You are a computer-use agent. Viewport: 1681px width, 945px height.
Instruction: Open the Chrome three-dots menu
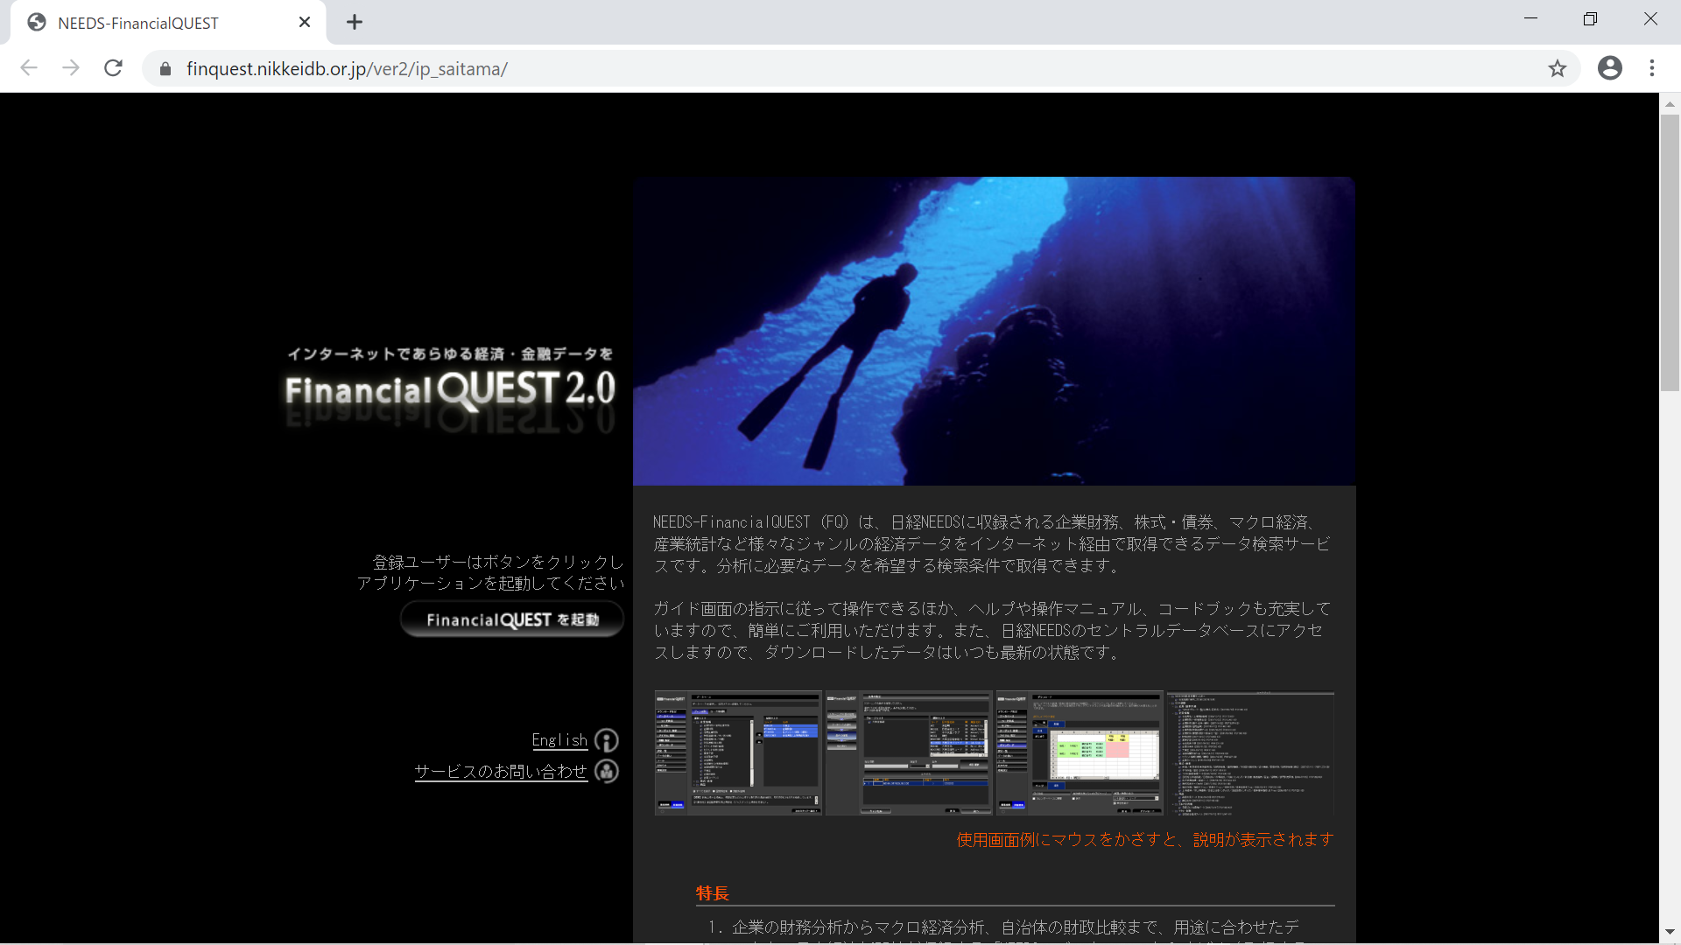pos(1652,68)
